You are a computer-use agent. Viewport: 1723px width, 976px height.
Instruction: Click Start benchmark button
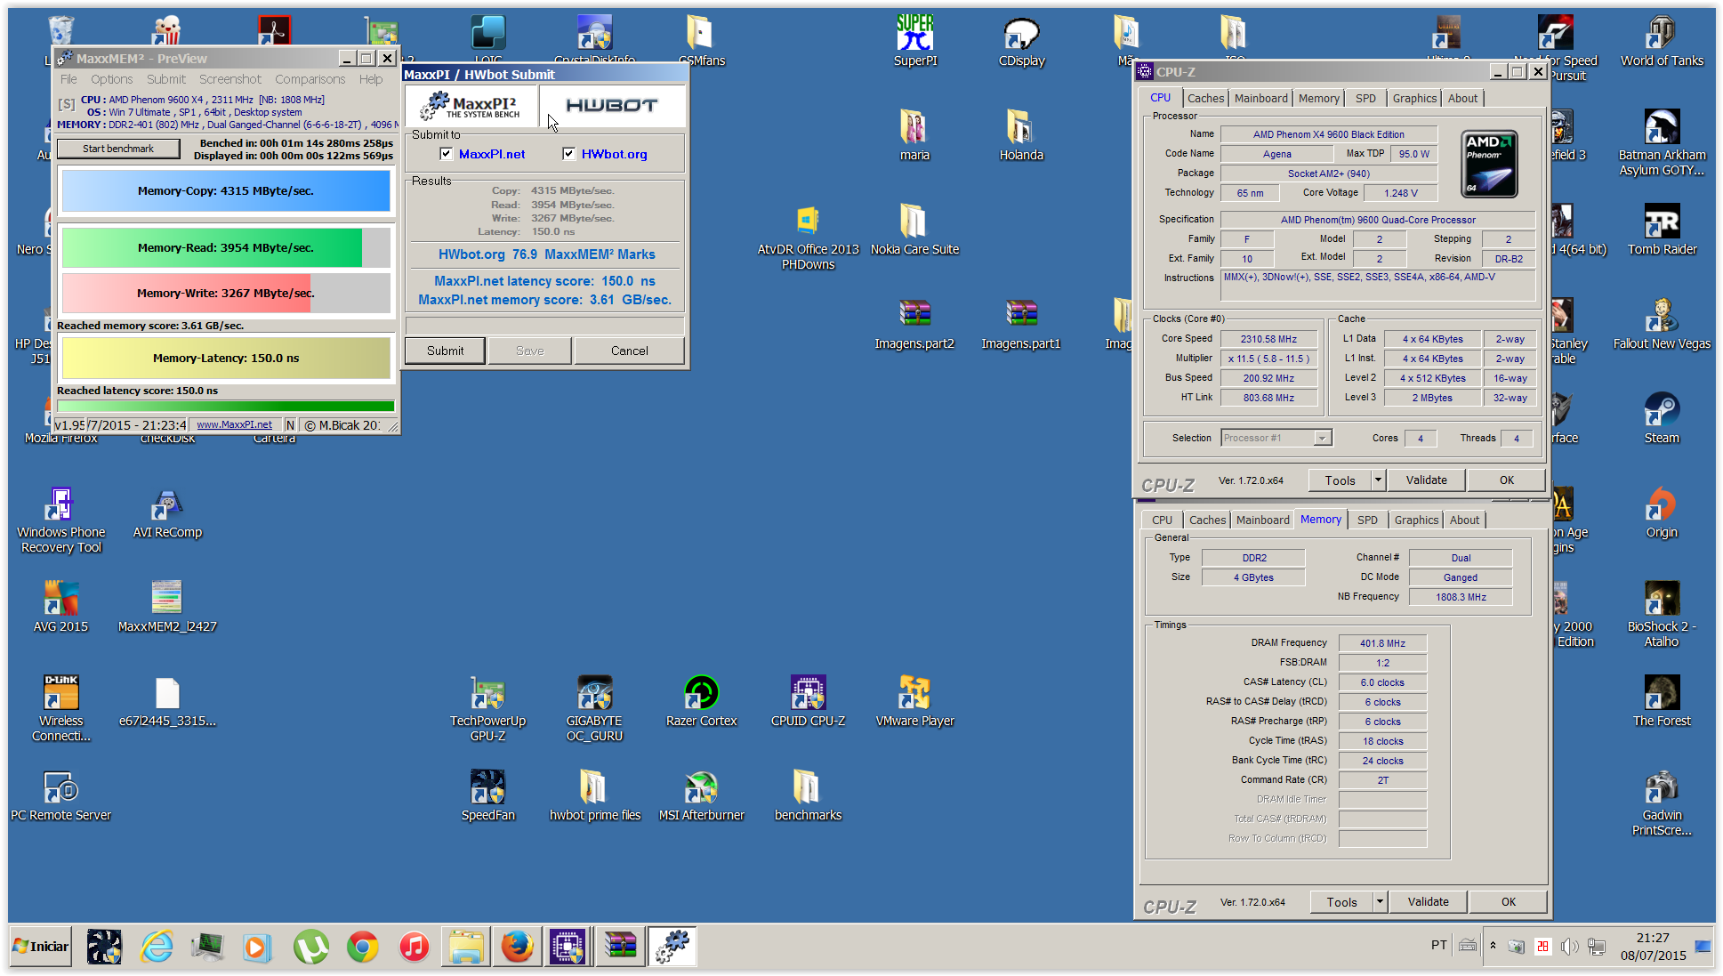(118, 149)
